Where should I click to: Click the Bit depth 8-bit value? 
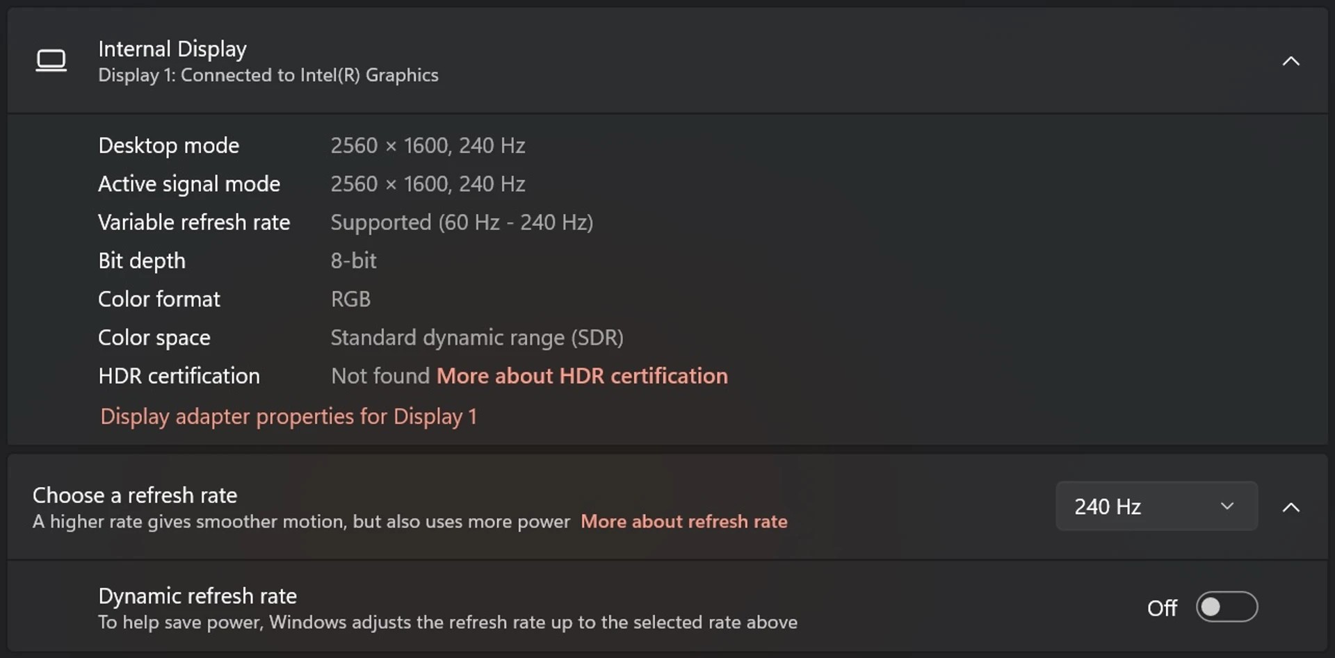(353, 261)
